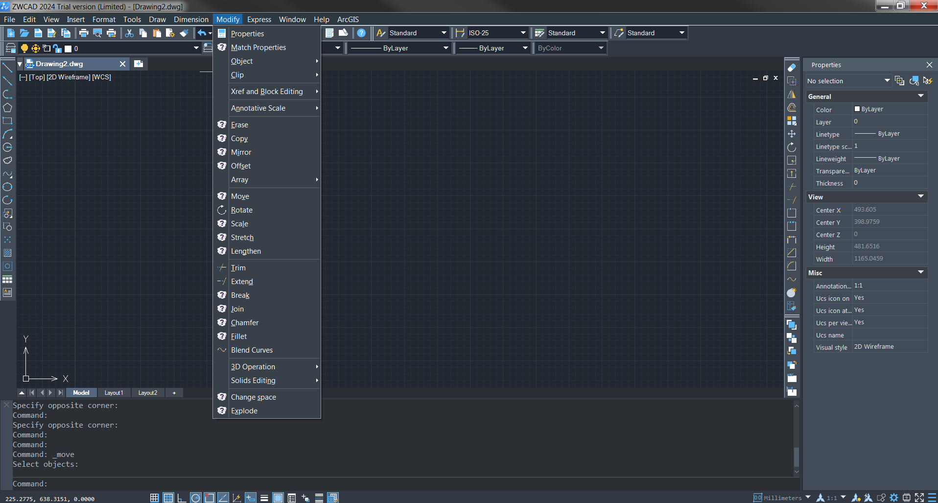The height and width of the screenshot is (503, 938).
Task: Click the layer color swatch in layer toolbar
Action: 68,48
